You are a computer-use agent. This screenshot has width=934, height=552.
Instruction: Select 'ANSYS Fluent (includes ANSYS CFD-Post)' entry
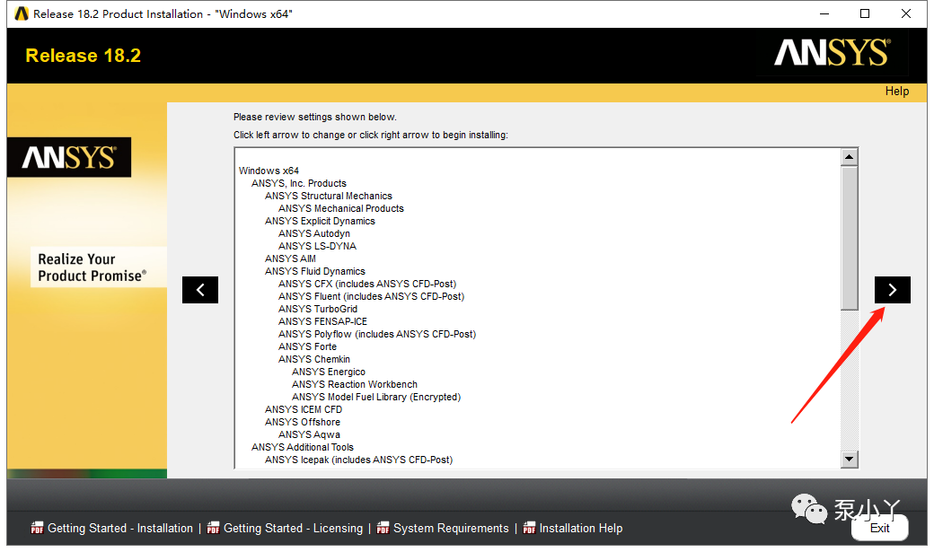point(371,296)
